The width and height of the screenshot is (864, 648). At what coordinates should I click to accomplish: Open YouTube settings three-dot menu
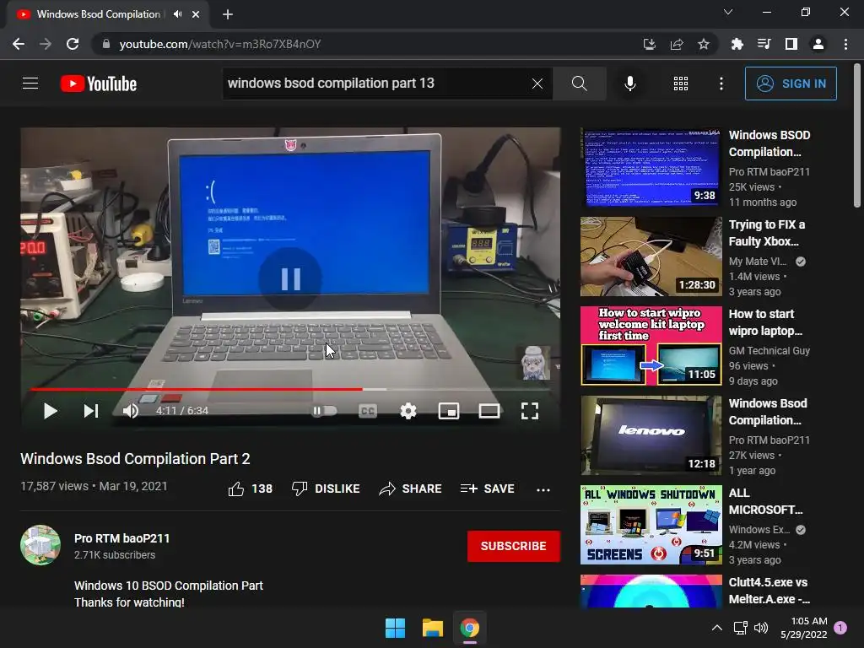(x=721, y=84)
